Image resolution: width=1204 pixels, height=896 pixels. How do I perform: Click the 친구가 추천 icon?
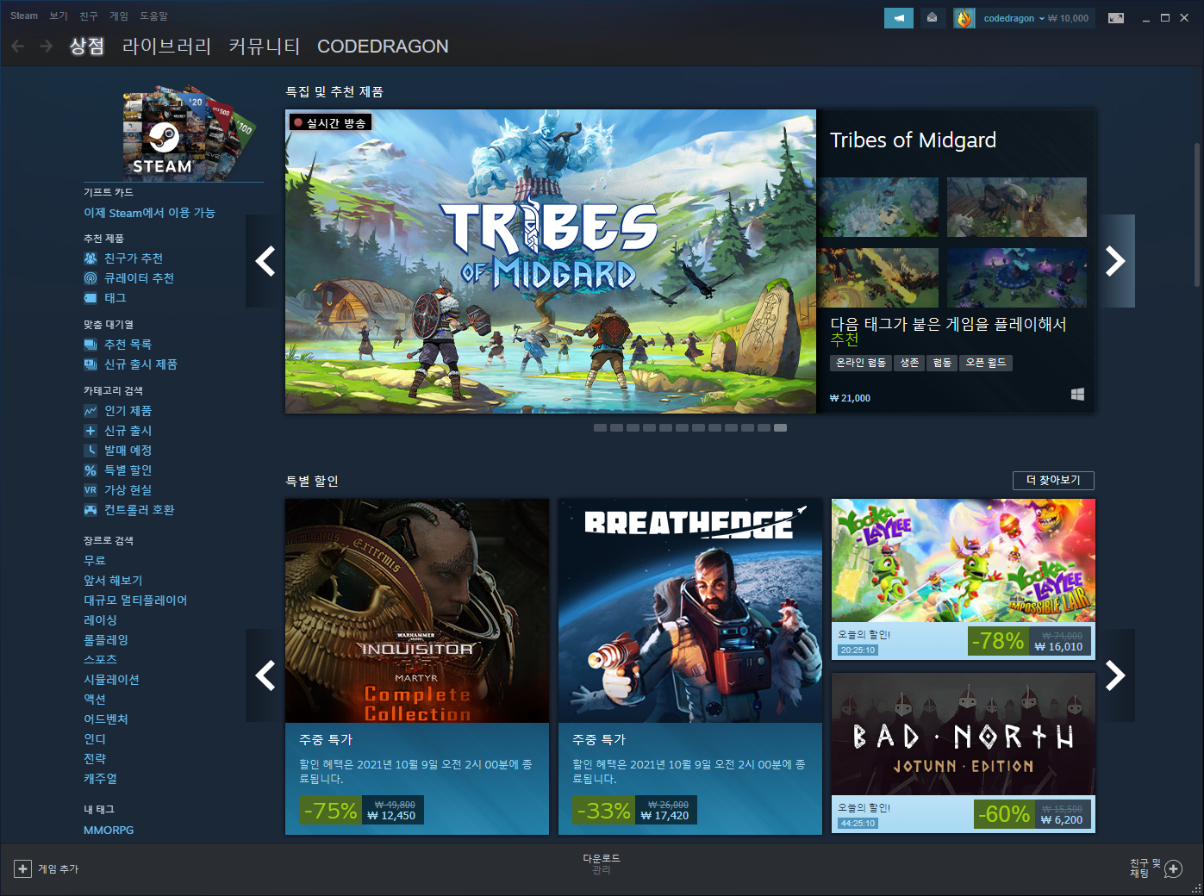(x=90, y=258)
